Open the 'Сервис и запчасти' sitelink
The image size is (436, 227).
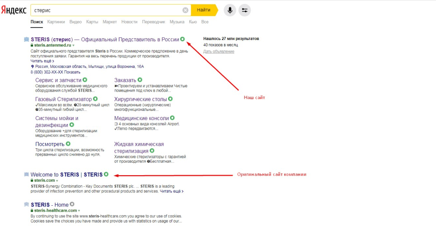click(x=58, y=80)
